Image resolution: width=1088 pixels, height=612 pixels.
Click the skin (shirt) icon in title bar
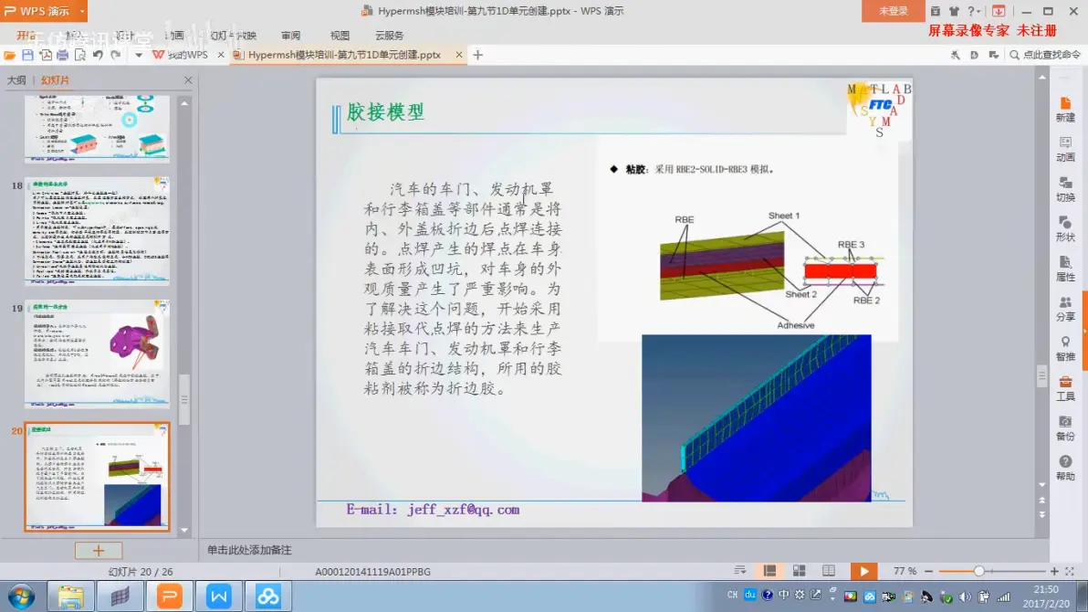click(x=955, y=11)
